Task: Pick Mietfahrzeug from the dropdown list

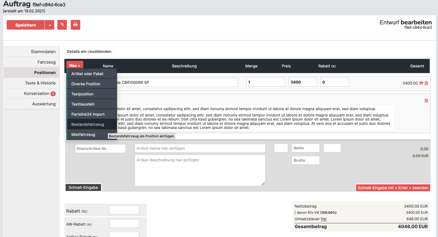Action: (x=83, y=135)
